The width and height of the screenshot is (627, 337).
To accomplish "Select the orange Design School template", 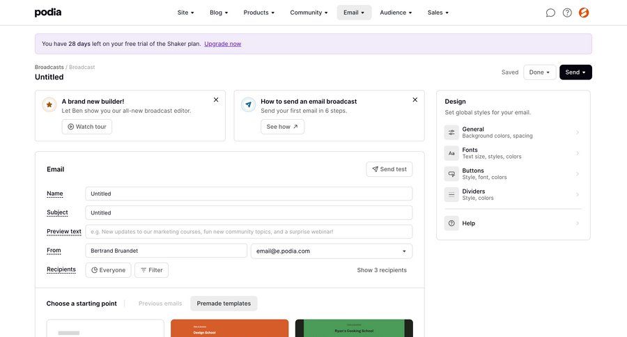I will tap(229, 328).
